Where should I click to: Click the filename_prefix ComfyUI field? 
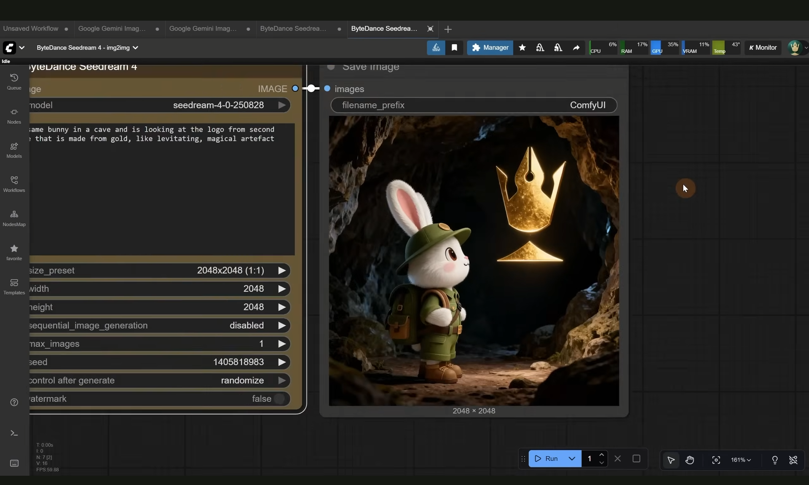[x=474, y=105]
